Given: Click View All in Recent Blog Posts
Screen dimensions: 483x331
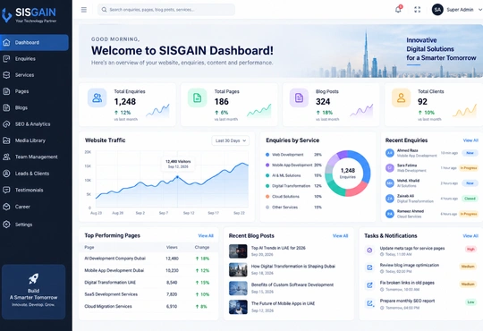Looking at the screenshot, I should coord(341,236).
